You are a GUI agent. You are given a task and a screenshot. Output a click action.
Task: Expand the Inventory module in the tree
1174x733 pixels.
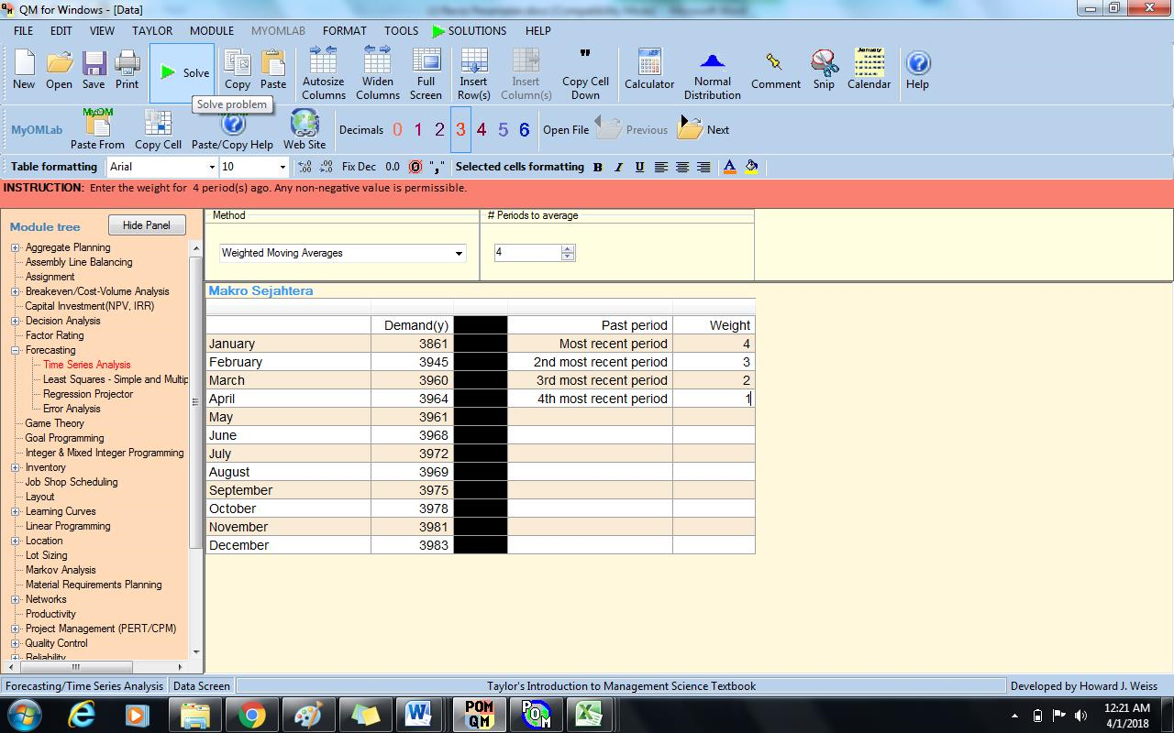[x=14, y=467]
